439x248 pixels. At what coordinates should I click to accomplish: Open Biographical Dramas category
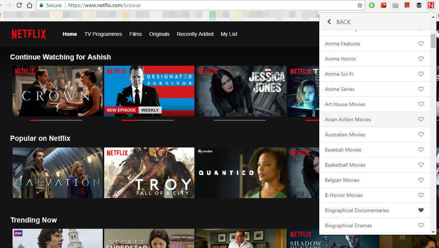tap(348, 225)
